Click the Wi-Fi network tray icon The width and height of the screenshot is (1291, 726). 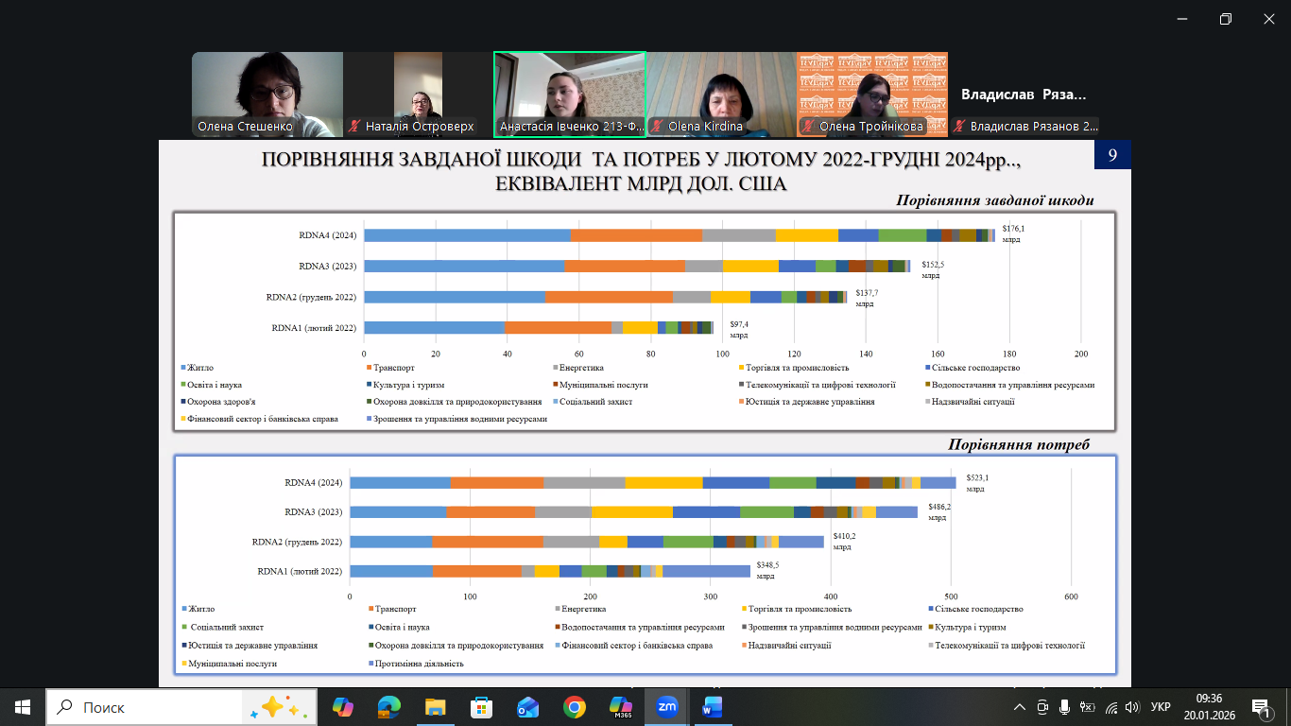(1111, 707)
